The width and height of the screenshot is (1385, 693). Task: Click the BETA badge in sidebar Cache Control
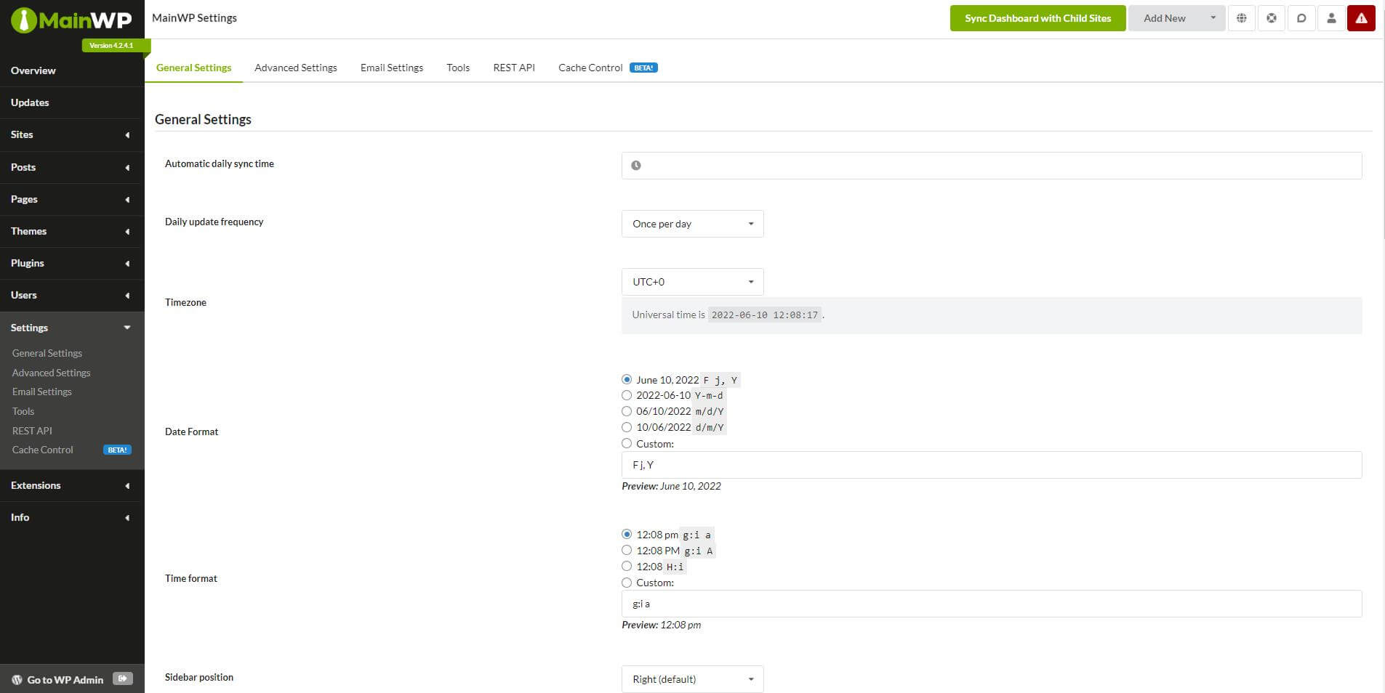(117, 450)
